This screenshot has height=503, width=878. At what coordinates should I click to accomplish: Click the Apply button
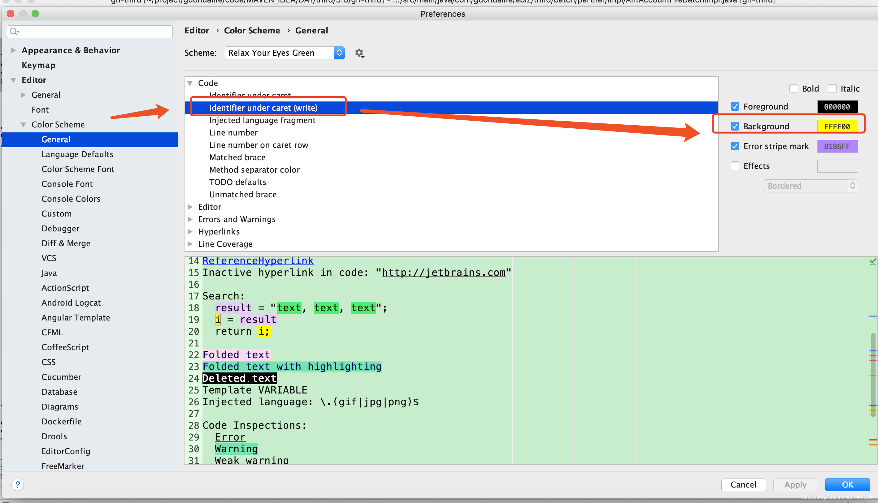click(x=795, y=485)
